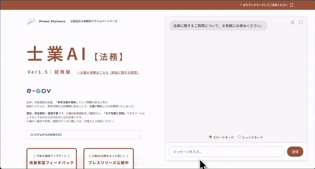Expand the chat panel to fullscreen

301,22
